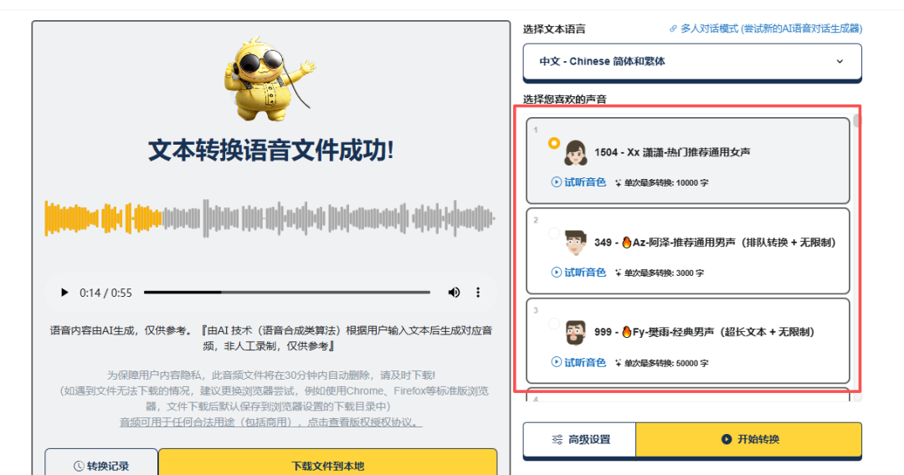Select voice 1504 Xx 潇潇 radio button
Screen dimensions: 904x475
coord(554,143)
